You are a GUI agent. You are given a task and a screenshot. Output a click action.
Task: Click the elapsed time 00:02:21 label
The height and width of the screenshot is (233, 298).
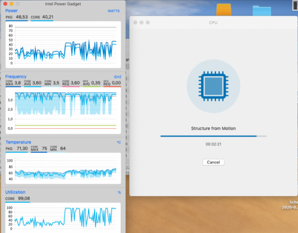click(x=213, y=144)
